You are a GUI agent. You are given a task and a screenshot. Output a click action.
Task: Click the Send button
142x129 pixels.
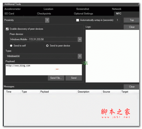[x=74, y=78]
